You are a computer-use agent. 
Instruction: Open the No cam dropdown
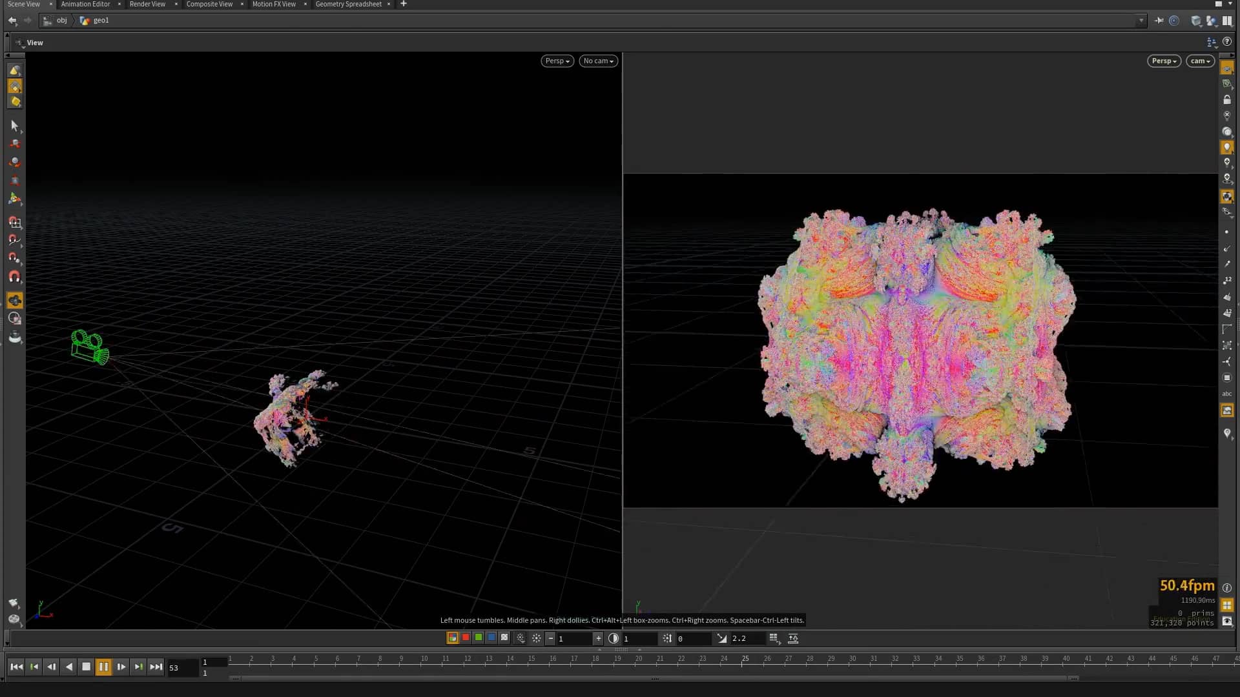pyautogui.click(x=597, y=61)
